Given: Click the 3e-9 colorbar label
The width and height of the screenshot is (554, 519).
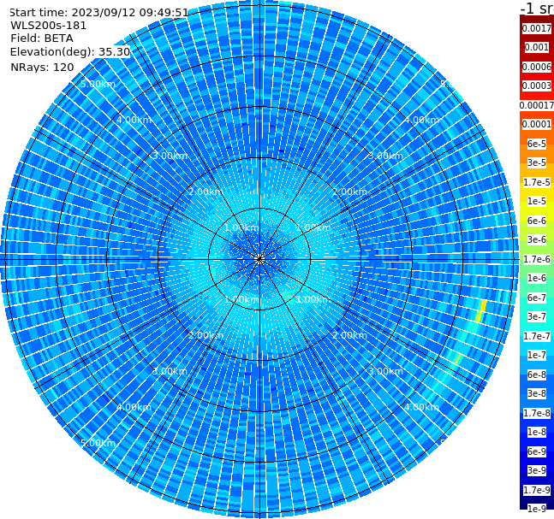Looking at the screenshot, I should (537, 470).
